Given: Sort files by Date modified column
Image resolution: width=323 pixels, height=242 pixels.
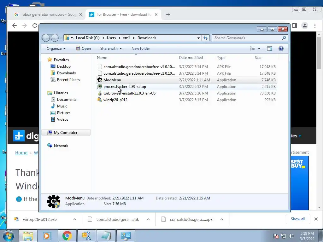Looking at the screenshot, I should click(196, 58).
